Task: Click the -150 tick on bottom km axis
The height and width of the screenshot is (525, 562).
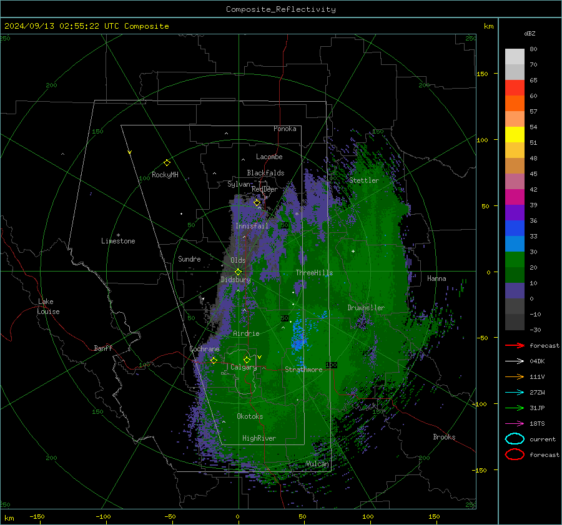Action: pos(37,517)
